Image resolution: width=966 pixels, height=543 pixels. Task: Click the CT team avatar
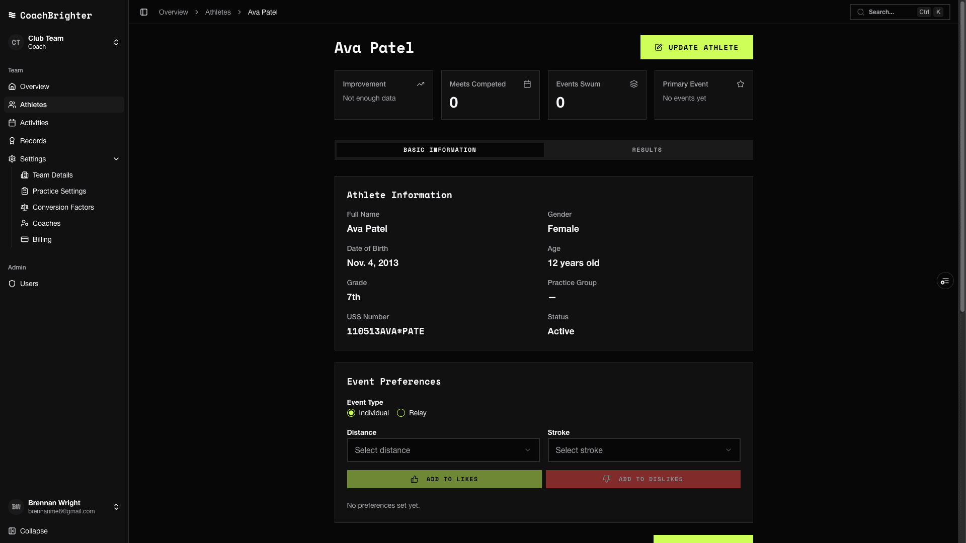[x=16, y=42]
